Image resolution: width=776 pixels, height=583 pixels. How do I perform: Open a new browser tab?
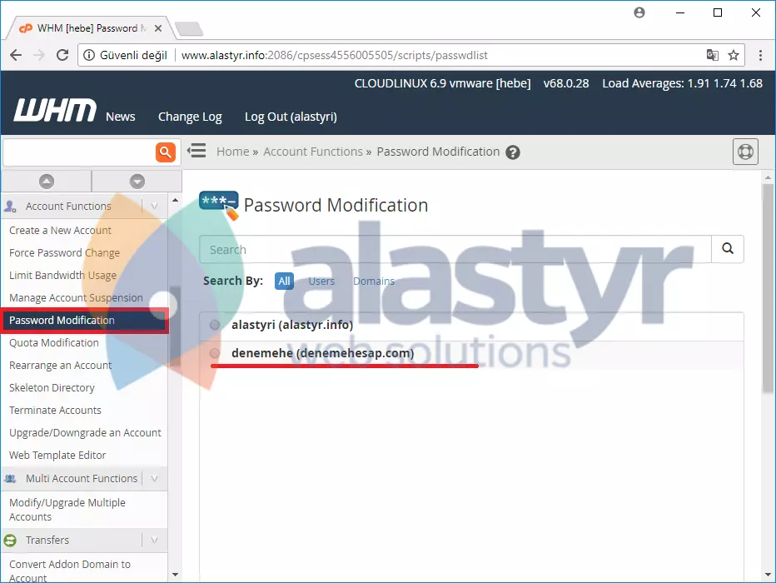189,28
